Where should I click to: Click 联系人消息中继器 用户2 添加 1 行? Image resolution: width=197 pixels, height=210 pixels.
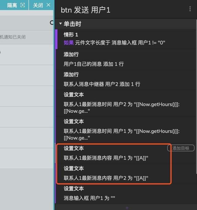(x=102, y=84)
